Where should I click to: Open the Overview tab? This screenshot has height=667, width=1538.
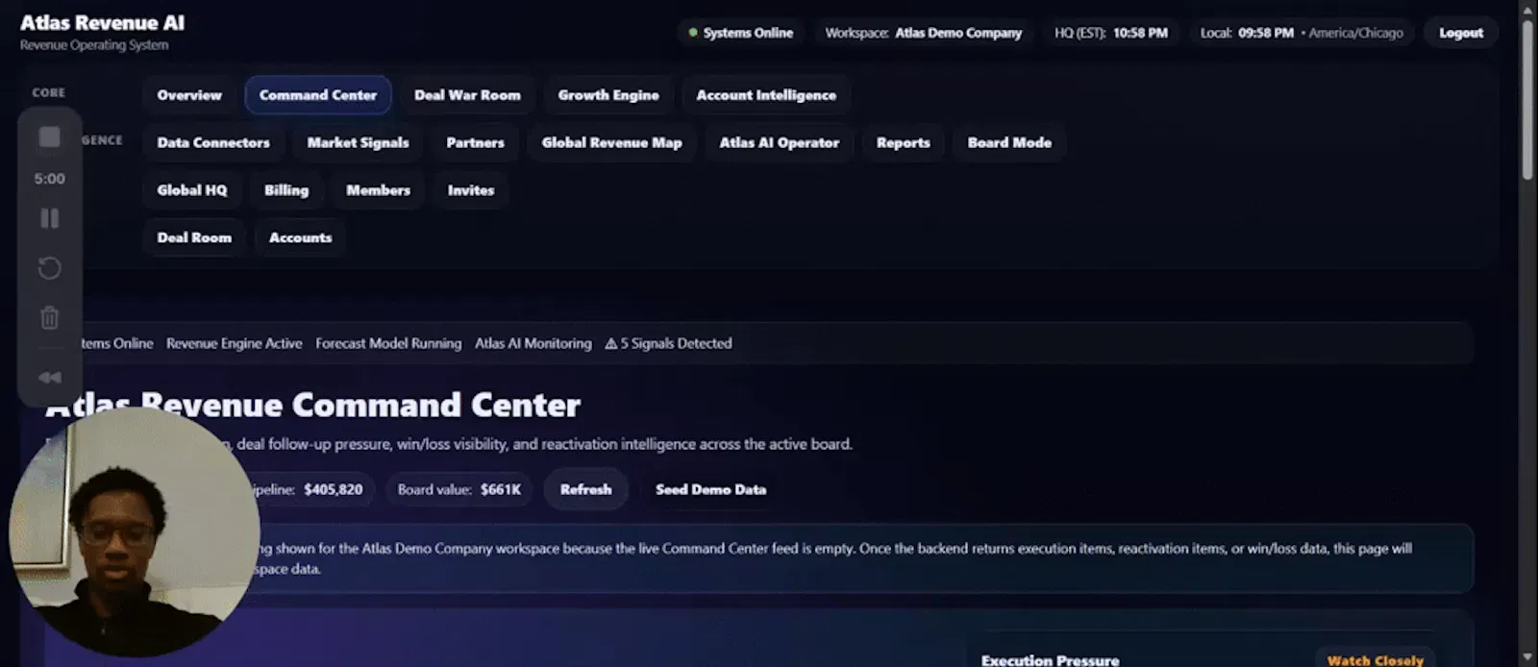189,95
